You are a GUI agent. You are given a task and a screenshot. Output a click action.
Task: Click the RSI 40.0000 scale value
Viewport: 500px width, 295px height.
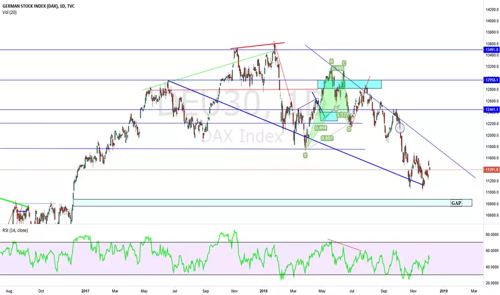pos(492,267)
